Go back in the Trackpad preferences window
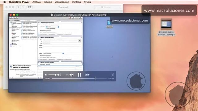 (x=19, y=7)
